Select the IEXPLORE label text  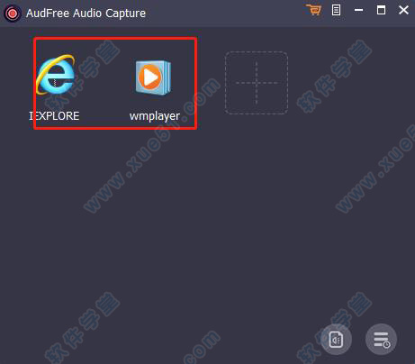point(54,116)
